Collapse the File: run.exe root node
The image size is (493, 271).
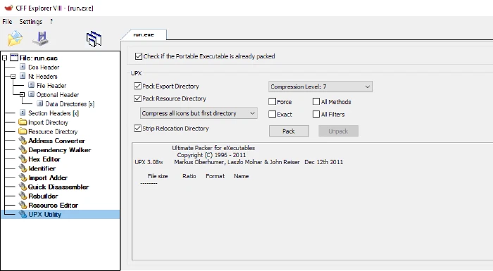point(4,58)
